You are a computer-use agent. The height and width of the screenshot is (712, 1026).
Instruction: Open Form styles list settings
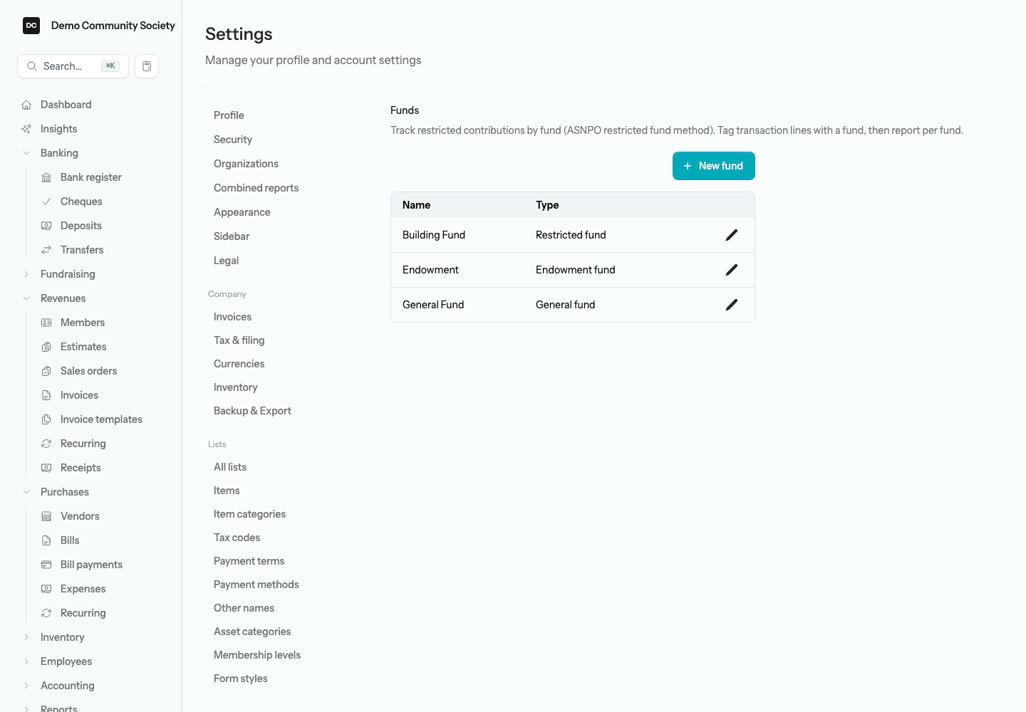click(241, 679)
